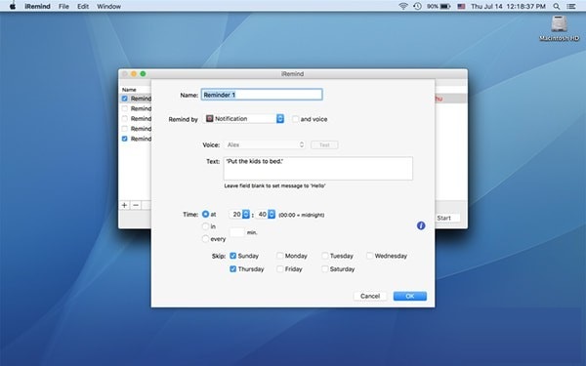Enable the 'and voice' checkbox
The width and height of the screenshot is (586, 366).
(x=295, y=119)
